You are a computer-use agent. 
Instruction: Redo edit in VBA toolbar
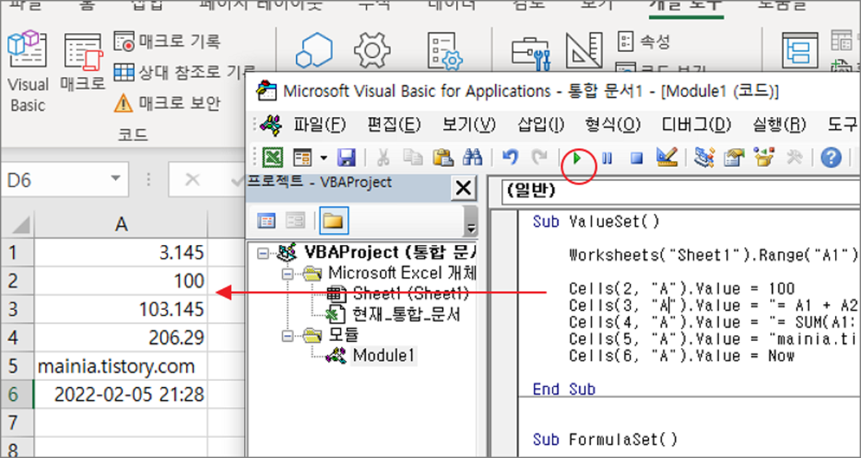[x=539, y=158]
